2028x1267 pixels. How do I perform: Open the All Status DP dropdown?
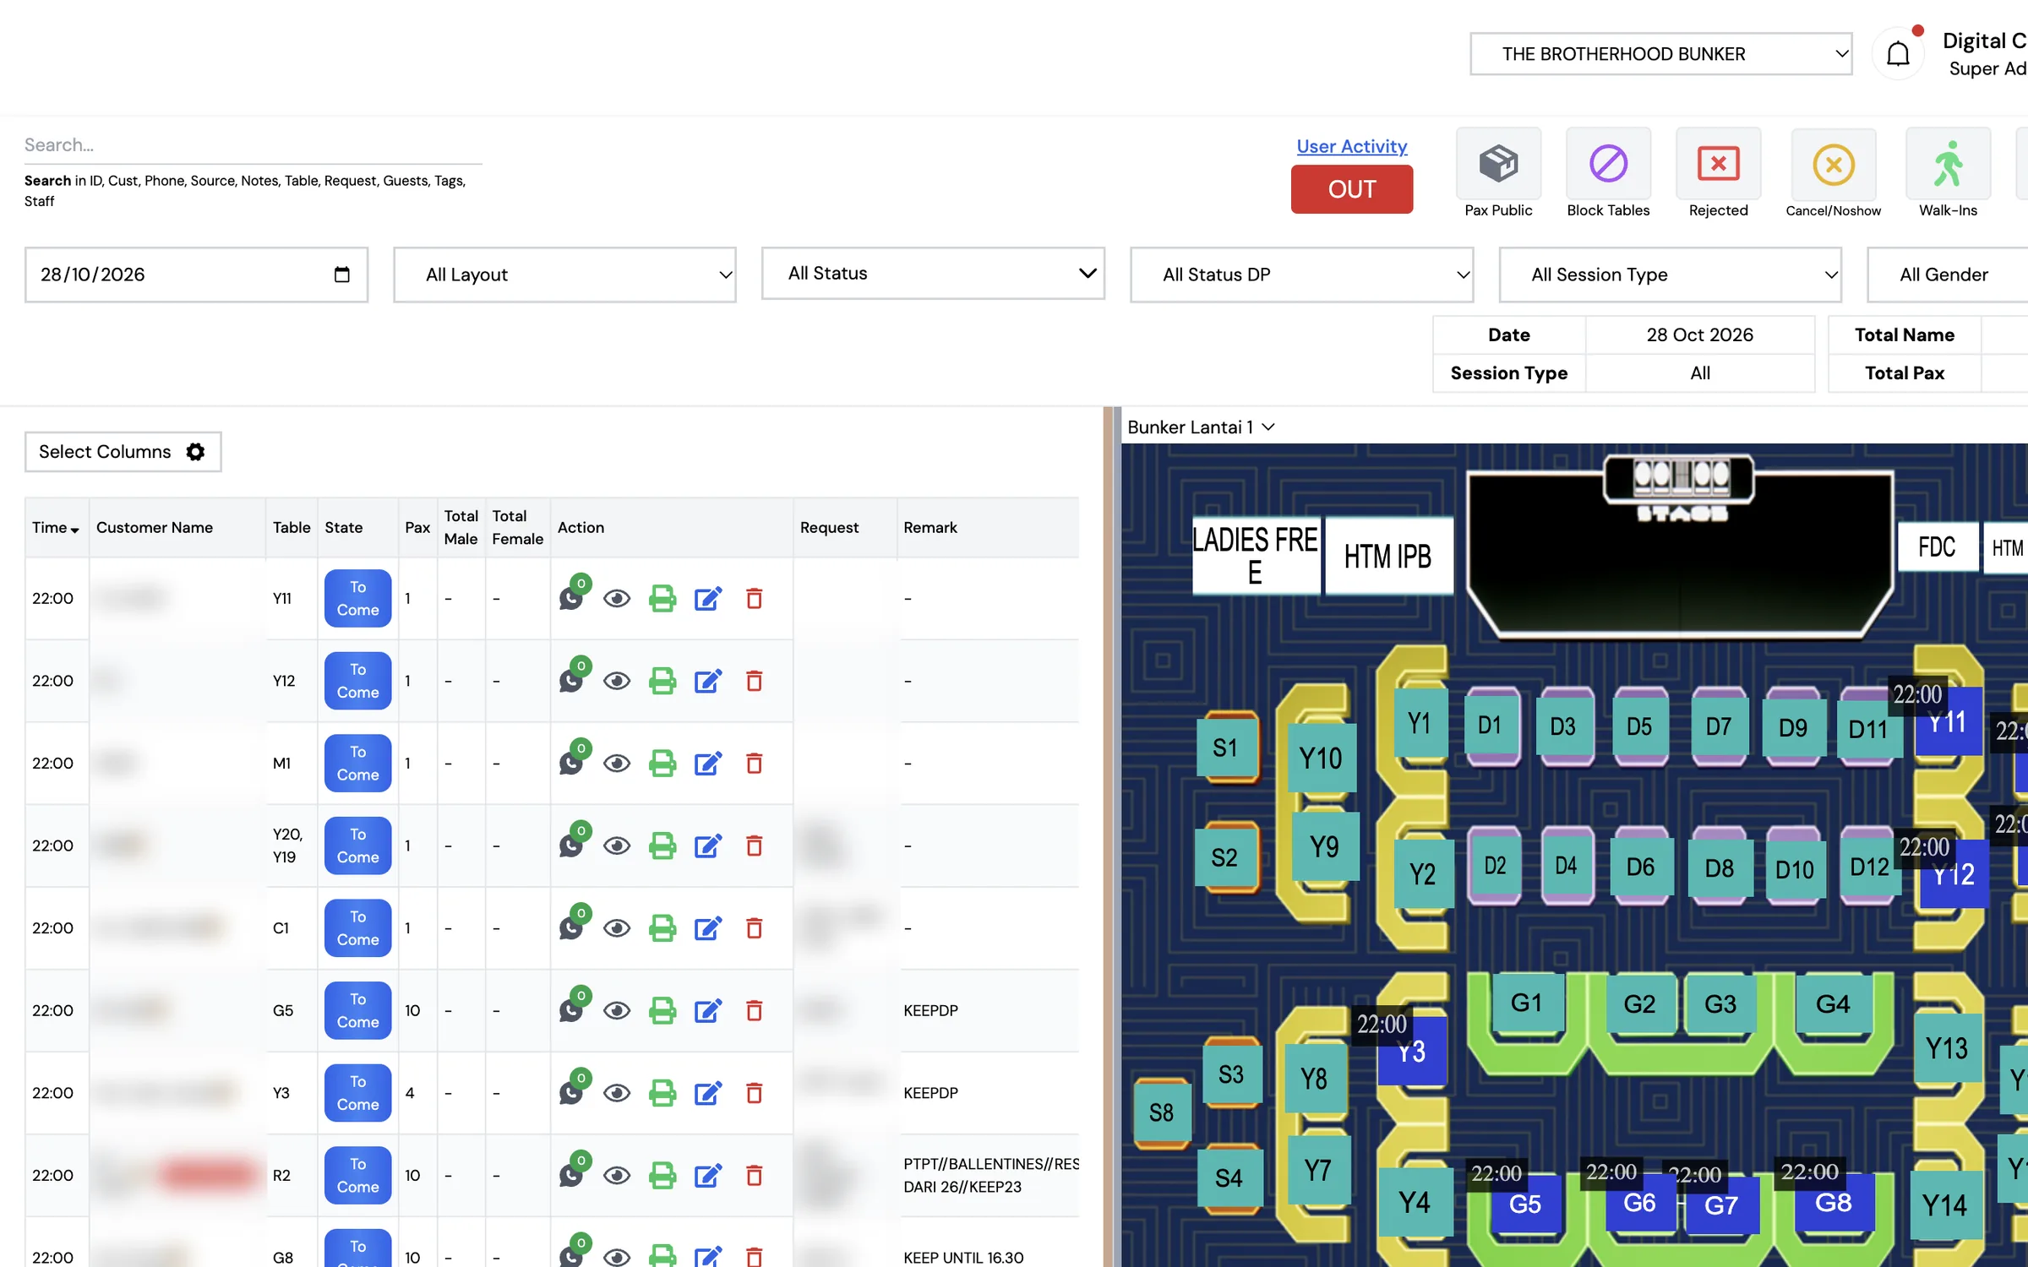1302,275
